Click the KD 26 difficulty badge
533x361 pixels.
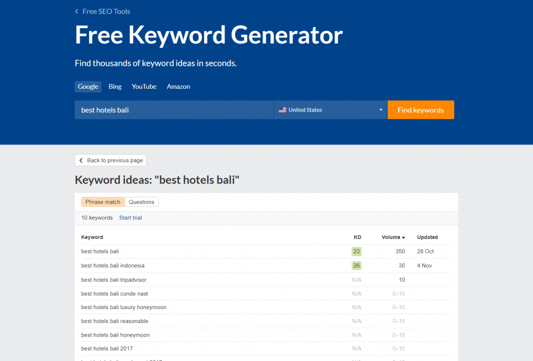(x=356, y=265)
